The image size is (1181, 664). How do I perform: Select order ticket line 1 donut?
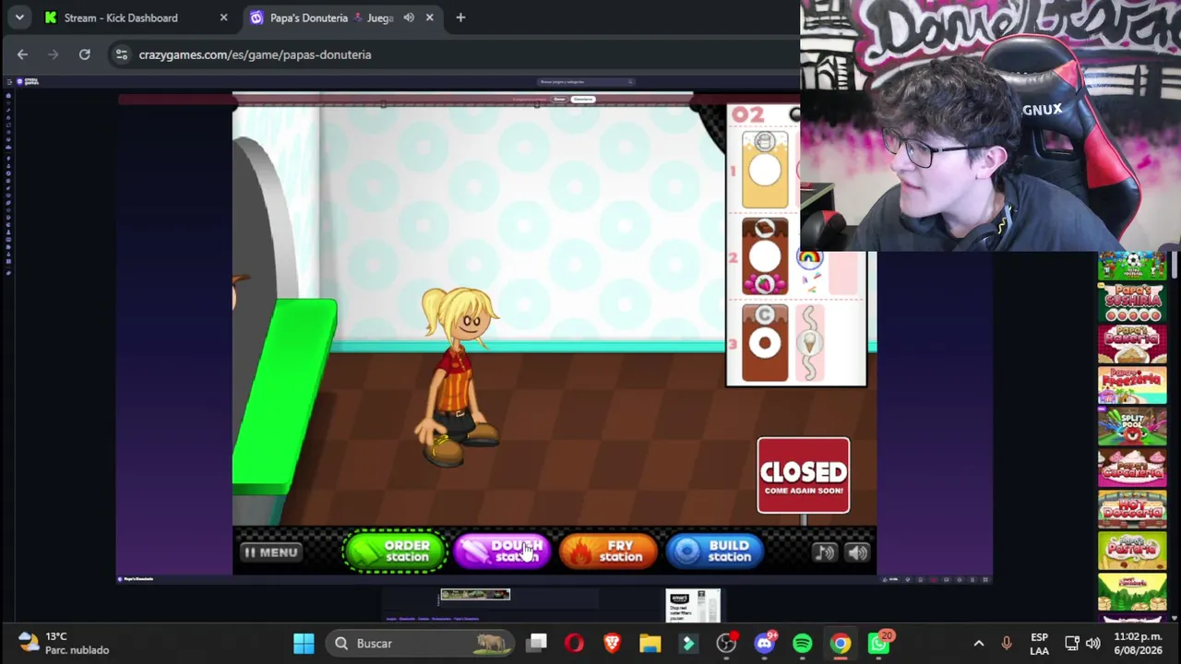[x=765, y=171]
